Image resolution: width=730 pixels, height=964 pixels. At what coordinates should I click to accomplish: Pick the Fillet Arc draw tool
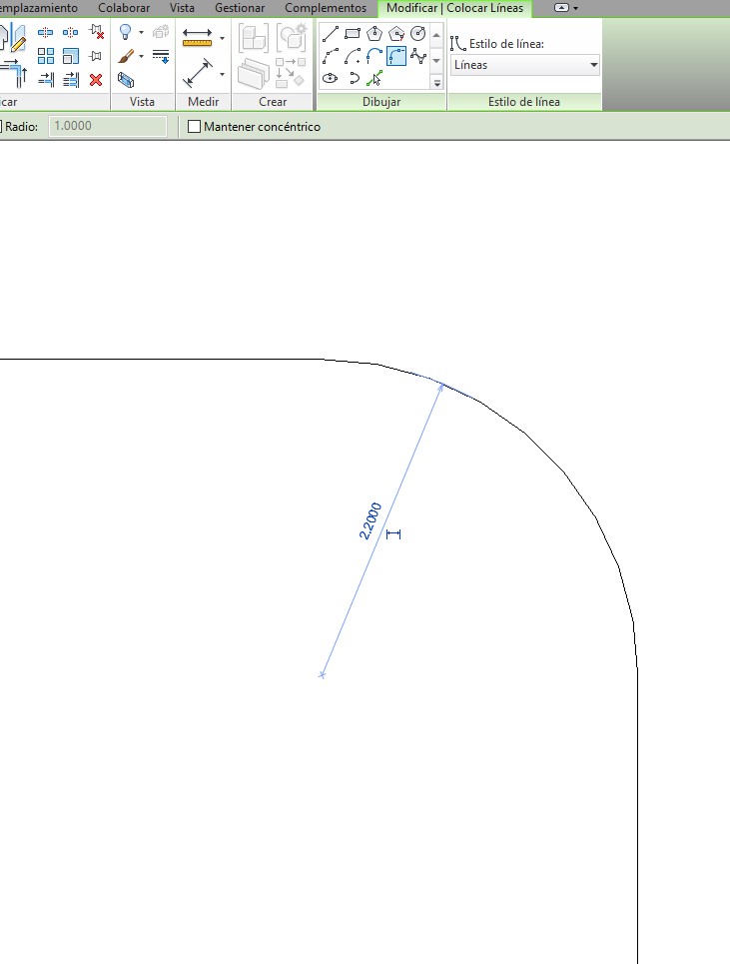(x=396, y=56)
